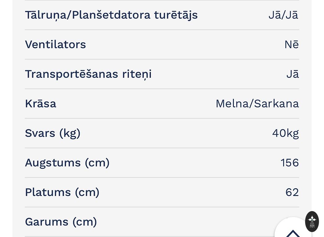Click the (kg) unit in Svars label
The height and width of the screenshot is (237, 324).
(70, 133)
